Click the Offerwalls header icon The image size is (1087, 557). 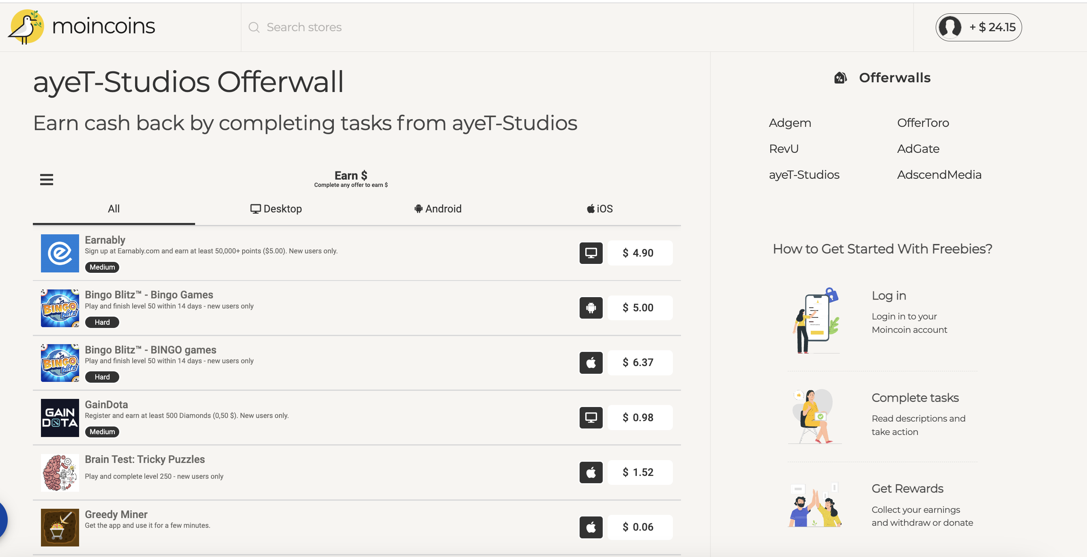pyautogui.click(x=840, y=77)
